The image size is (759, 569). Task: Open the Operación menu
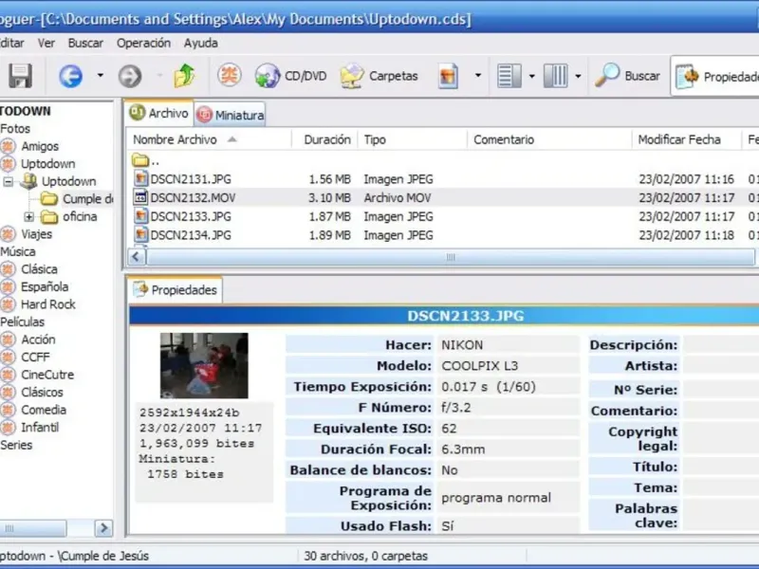coord(143,43)
